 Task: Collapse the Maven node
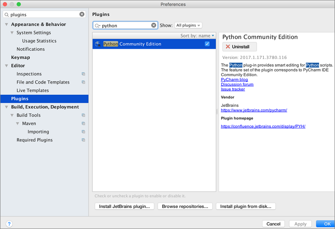pos(18,124)
